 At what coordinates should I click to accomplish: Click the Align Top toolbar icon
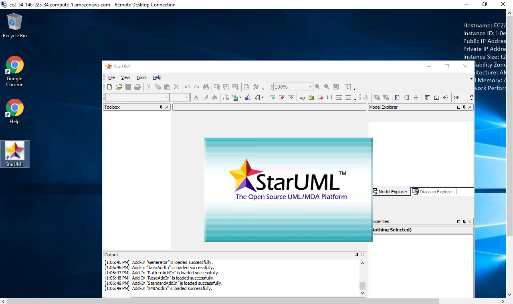point(427,97)
